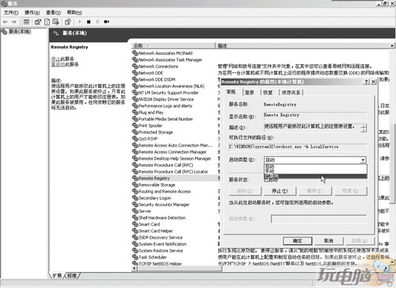Viewport: 396px width, 288px height.
Task: Click the Stop service square toolbar icon
Action: point(89,22)
